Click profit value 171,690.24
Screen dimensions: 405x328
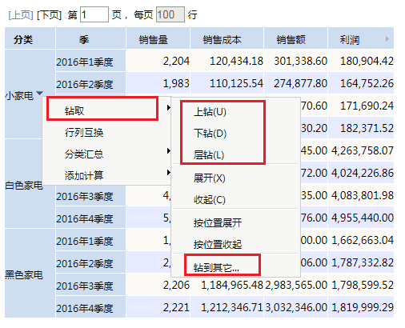(x=367, y=106)
